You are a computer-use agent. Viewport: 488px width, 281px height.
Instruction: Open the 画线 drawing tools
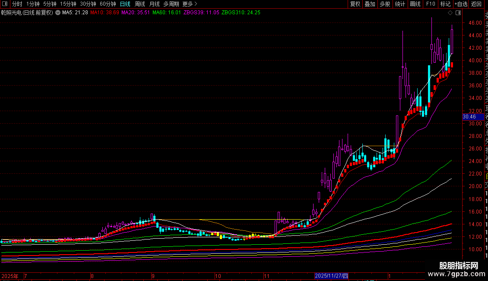coord(415,4)
